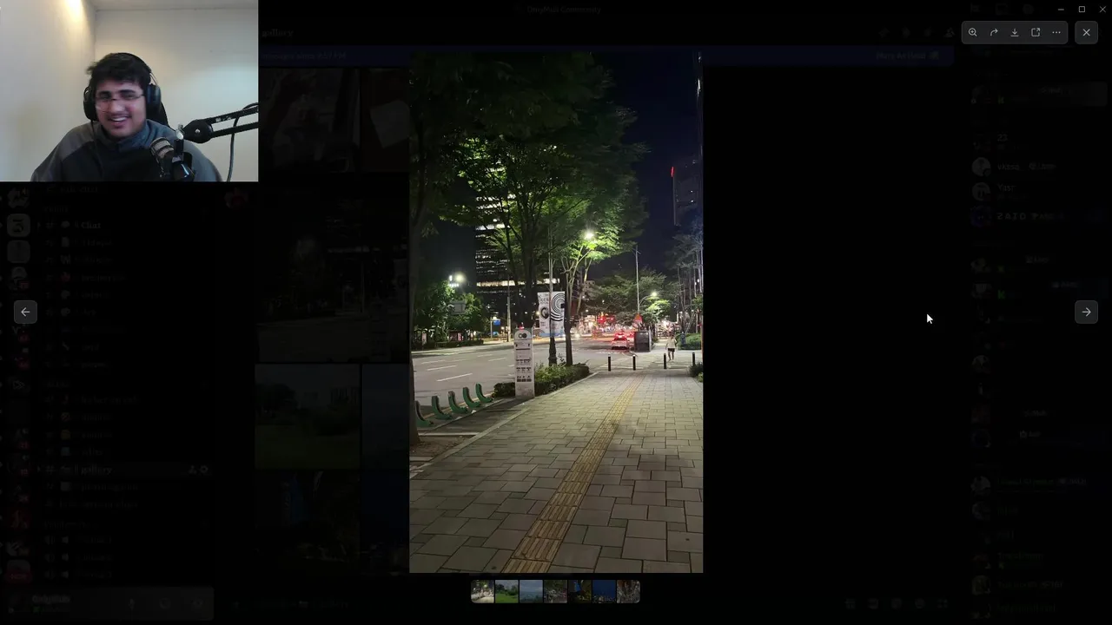Select the dark blue night sky thumbnail
Viewport: 1112px width, 625px height.
point(604,591)
